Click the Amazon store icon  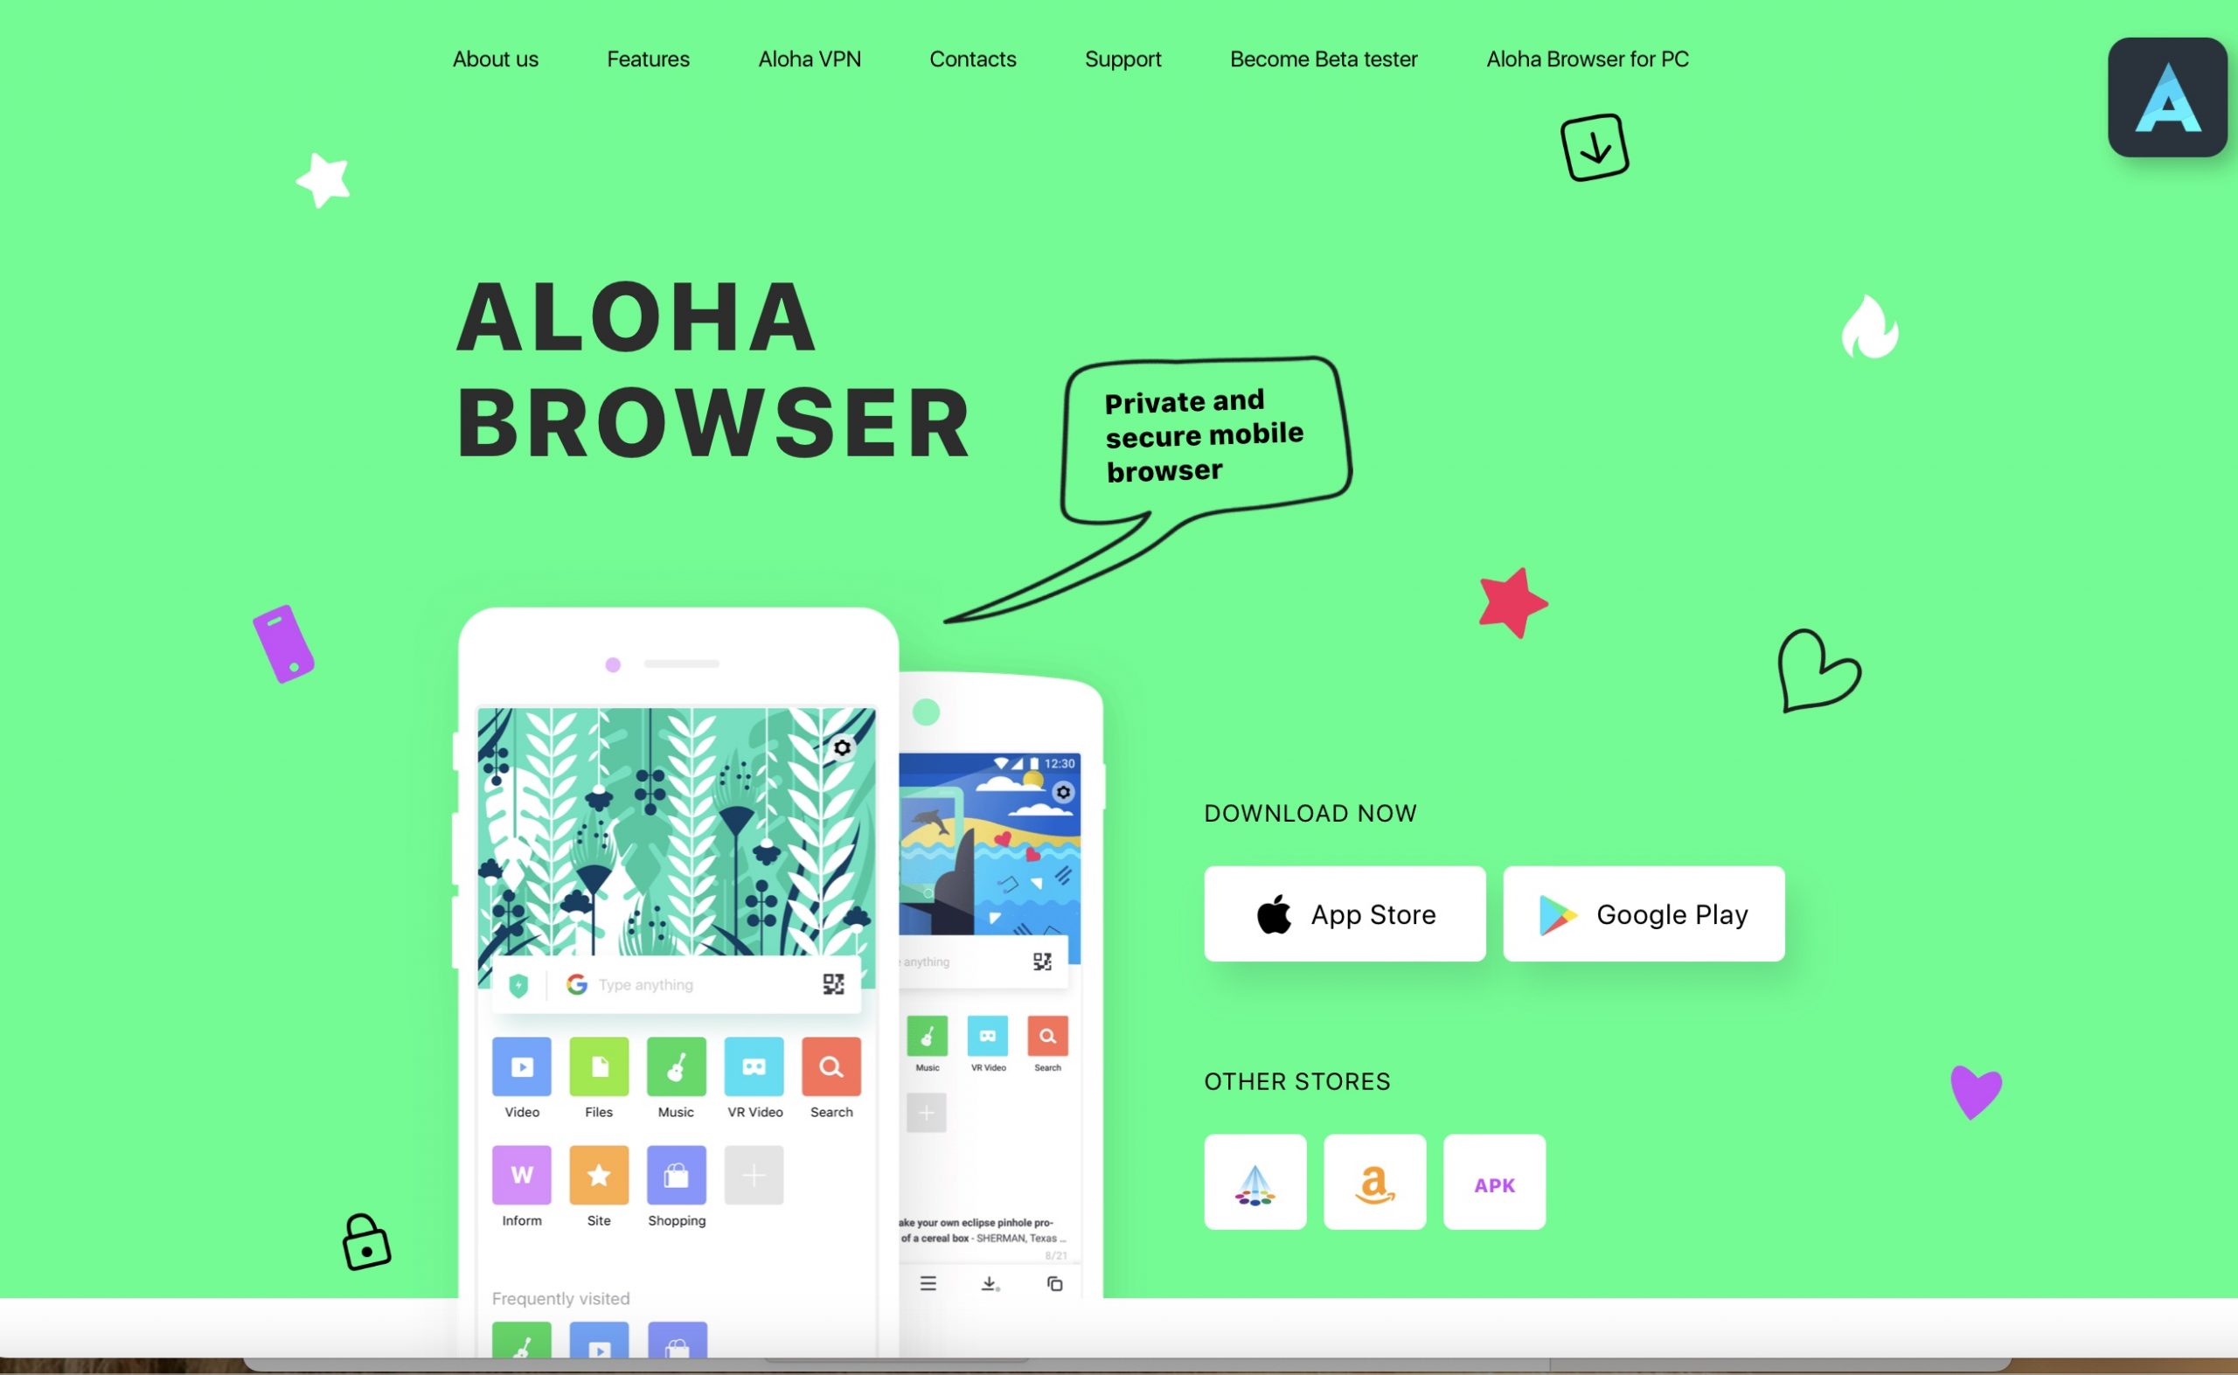click(x=1375, y=1184)
